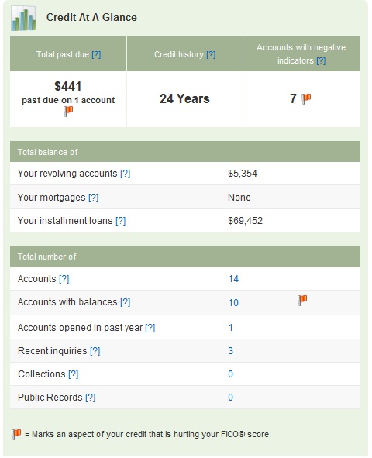Click the legend flag icon at bottom
Image resolution: width=372 pixels, height=458 pixels.
click(16, 434)
